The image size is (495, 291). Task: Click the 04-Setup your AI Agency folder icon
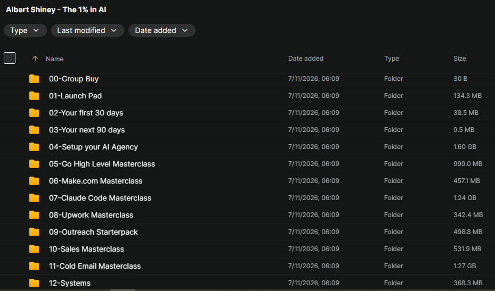point(34,147)
